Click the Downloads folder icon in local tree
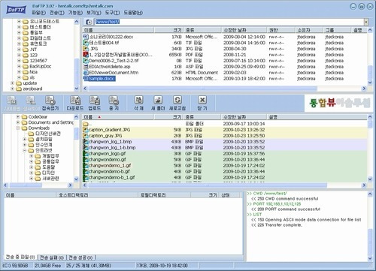The width and height of the screenshot is (376, 271). point(24,128)
